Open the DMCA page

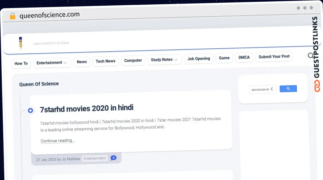pyautogui.click(x=244, y=57)
